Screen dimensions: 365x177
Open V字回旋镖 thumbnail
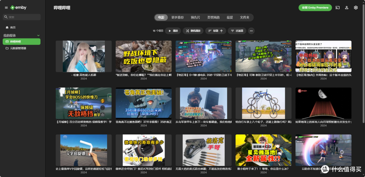coord(83,150)
